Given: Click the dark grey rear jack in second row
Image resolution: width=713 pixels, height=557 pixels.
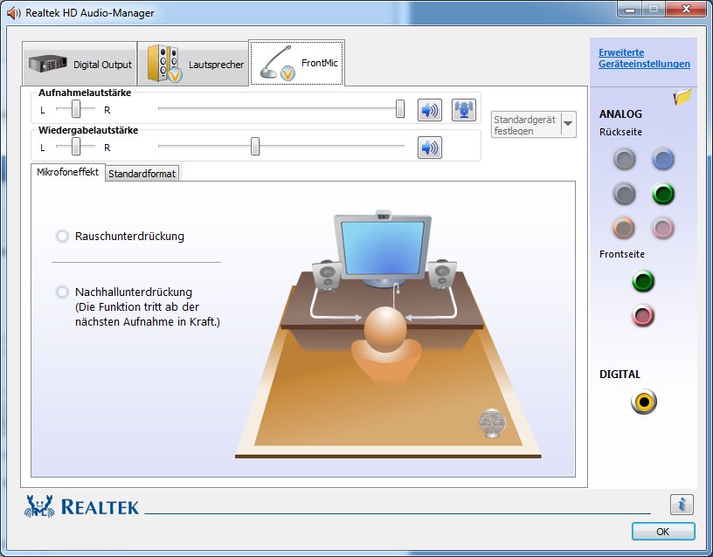Looking at the screenshot, I should (x=625, y=194).
